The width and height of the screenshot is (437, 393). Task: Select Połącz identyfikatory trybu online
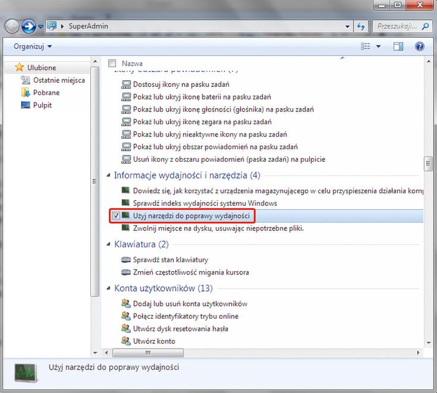tap(186, 316)
